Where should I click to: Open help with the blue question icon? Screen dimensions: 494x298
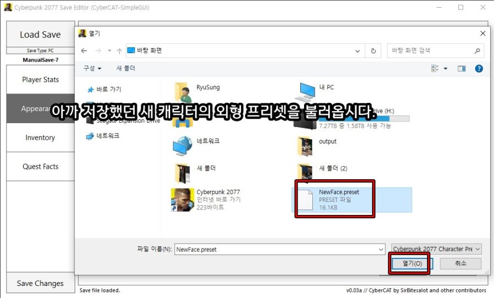click(479, 68)
